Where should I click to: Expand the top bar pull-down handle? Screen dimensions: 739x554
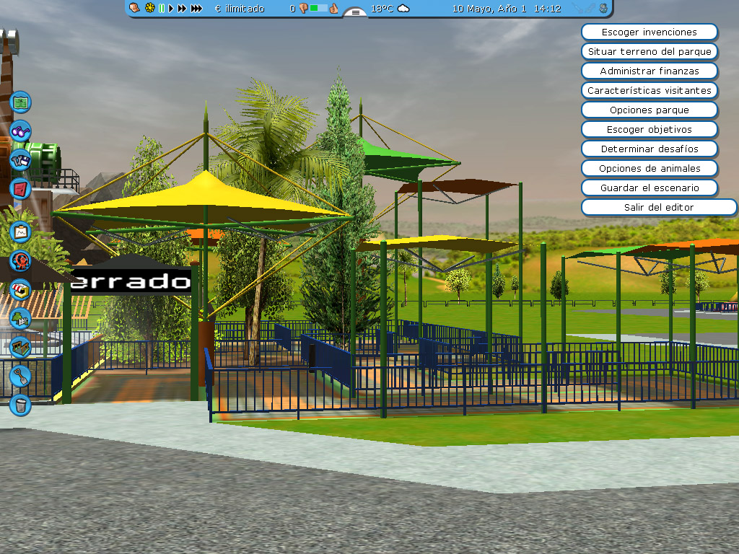(x=356, y=12)
